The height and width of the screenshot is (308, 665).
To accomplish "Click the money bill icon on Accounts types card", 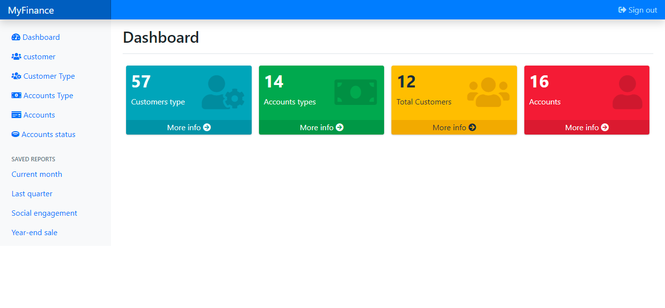I will (x=355, y=91).
